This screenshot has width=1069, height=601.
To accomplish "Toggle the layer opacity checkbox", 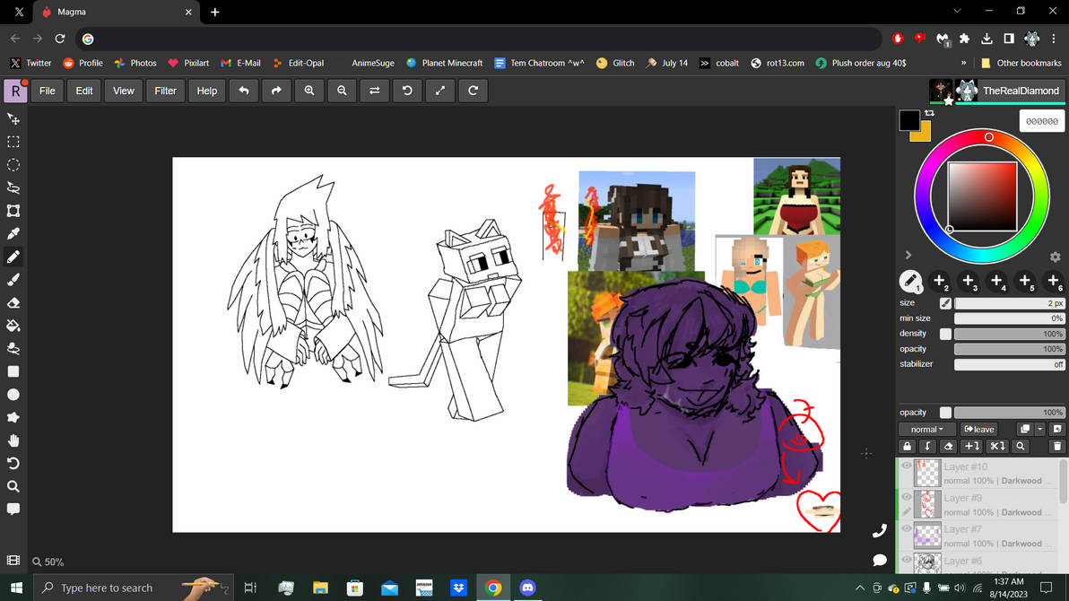I will [x=945, y=412].
